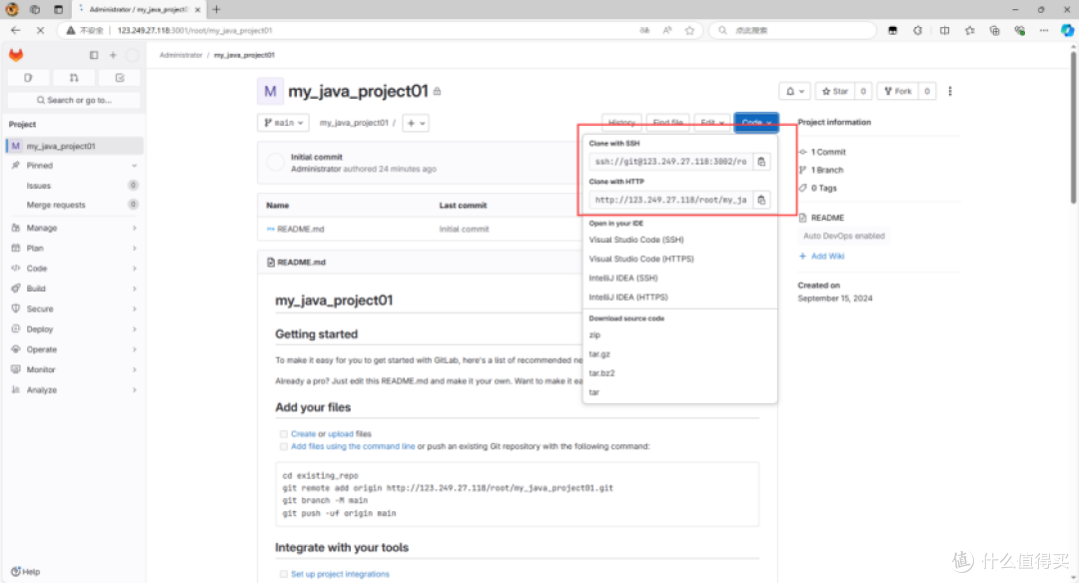Open the browser more settings menu
This screenshot has height=583, width=1079.
coord(1044,30)
